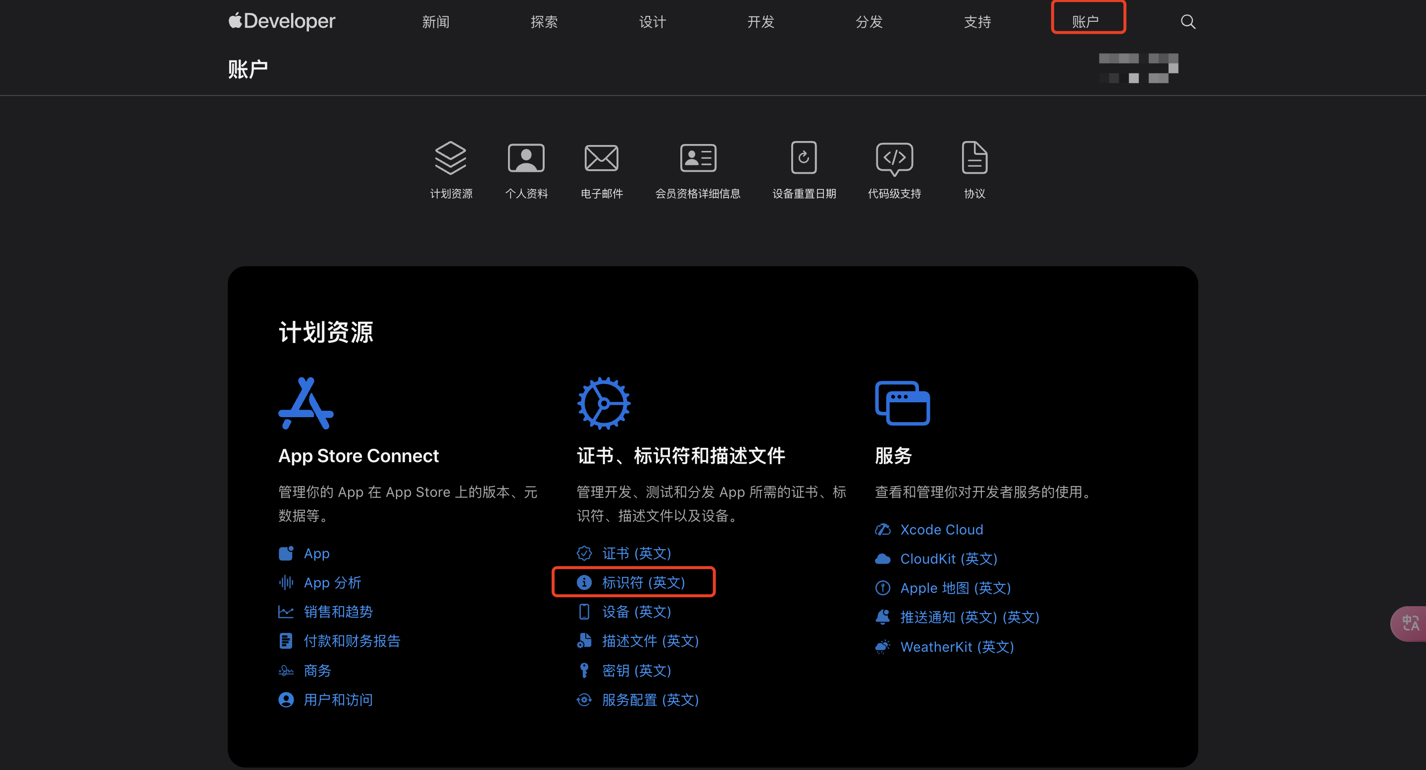The image size is (1426, 770).
Task: Click the 证书、标识符和描述文件 heading
Action: [x=681, y=456]
